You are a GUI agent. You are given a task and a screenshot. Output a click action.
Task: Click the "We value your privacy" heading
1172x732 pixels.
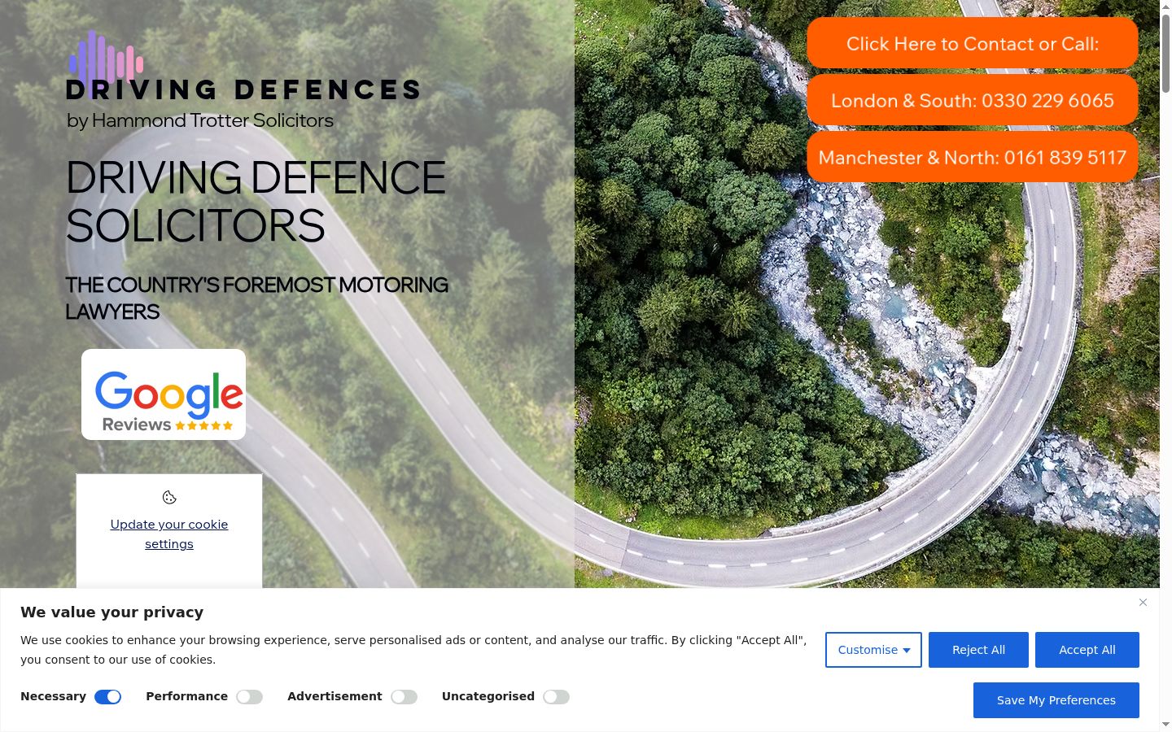(112, 612)
